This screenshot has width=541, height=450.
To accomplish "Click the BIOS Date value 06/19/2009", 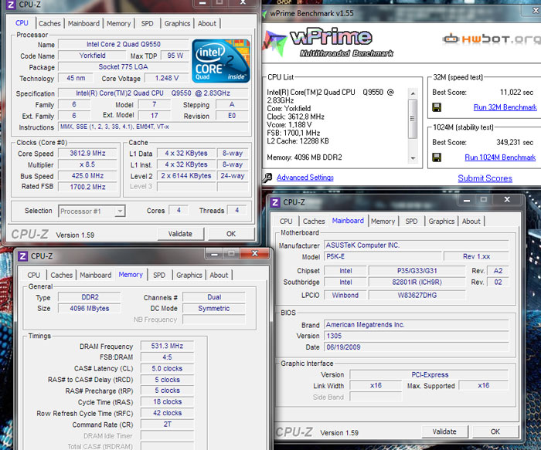I will (417, 347).
